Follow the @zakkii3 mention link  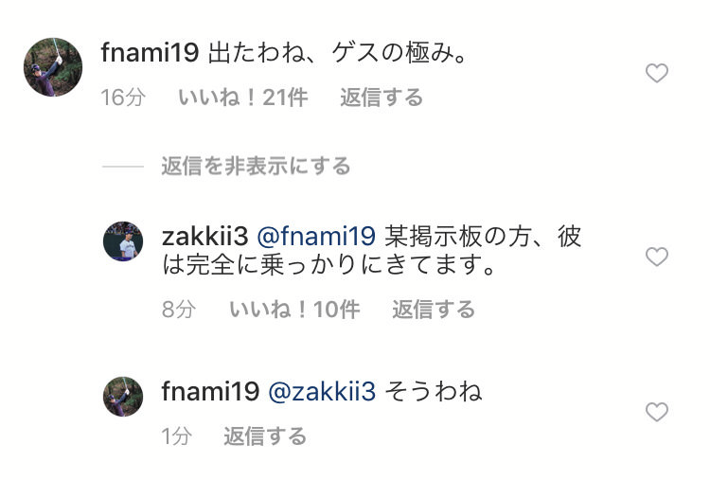click(x=322, y=391)
